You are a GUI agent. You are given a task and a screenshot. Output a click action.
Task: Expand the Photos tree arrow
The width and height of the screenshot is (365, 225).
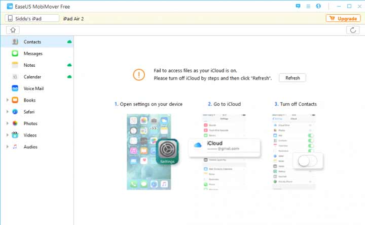8,123
